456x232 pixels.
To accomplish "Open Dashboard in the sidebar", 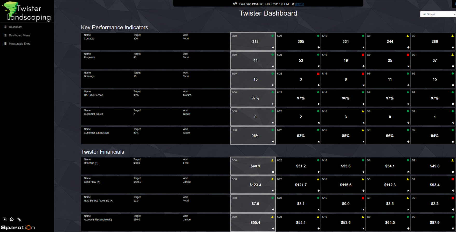I will (x=16, y=27).
